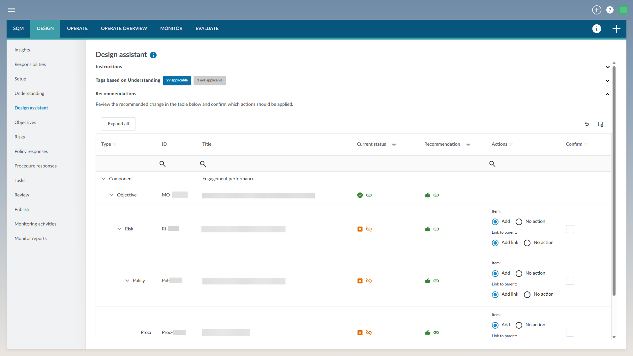Open the help question mark icon
Image resolution: width=633 pixels, height=356 pixels.
[x=610, y=10]
